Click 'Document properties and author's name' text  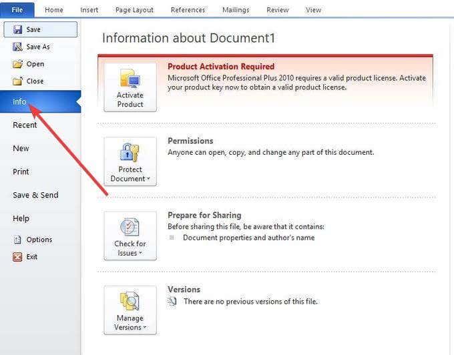coord(249,238)
